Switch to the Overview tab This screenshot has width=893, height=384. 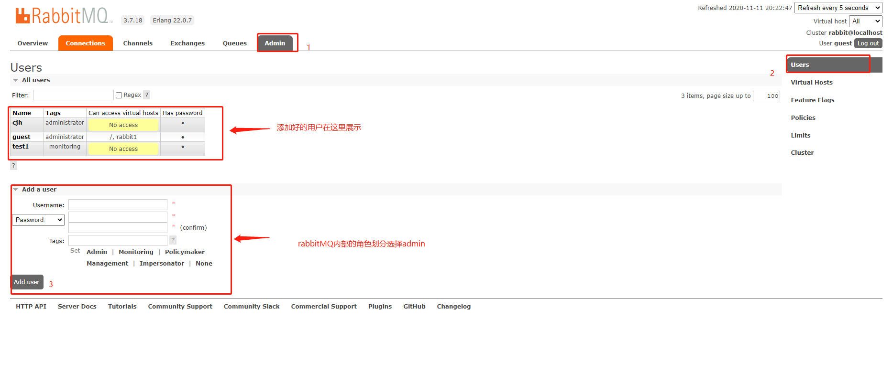(x=33, y=43)
